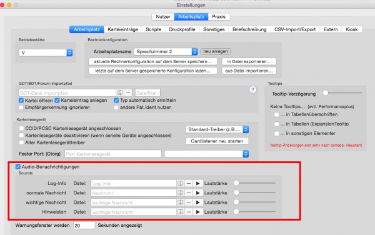This screenshot has width=375, height=235.
Task: Play the wichtige Nachricht sound
Action: (197, 202)
